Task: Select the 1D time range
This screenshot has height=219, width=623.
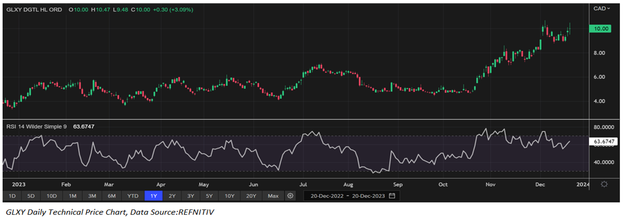Action: point(12,196)
